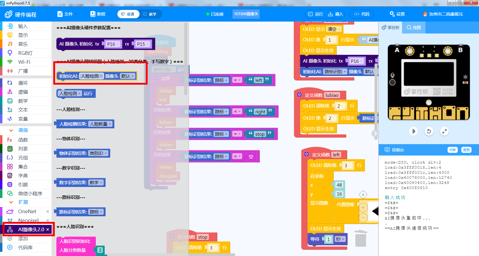Edit the y value 16 field
This screenshot has height=256, width=479.
coord(339,194)
